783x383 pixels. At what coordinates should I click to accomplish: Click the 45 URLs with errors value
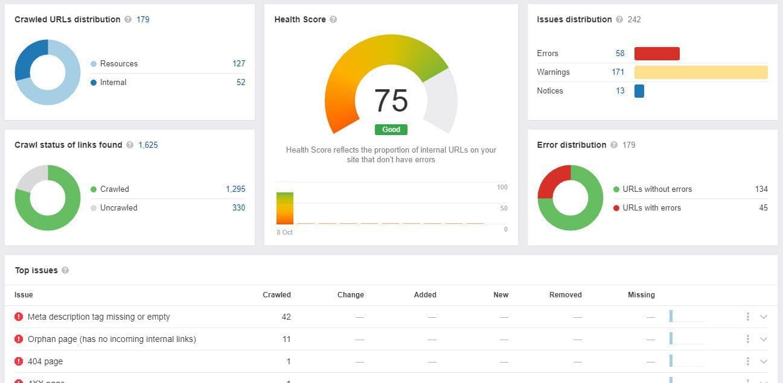pyautogui.click(x=764, y=207)
